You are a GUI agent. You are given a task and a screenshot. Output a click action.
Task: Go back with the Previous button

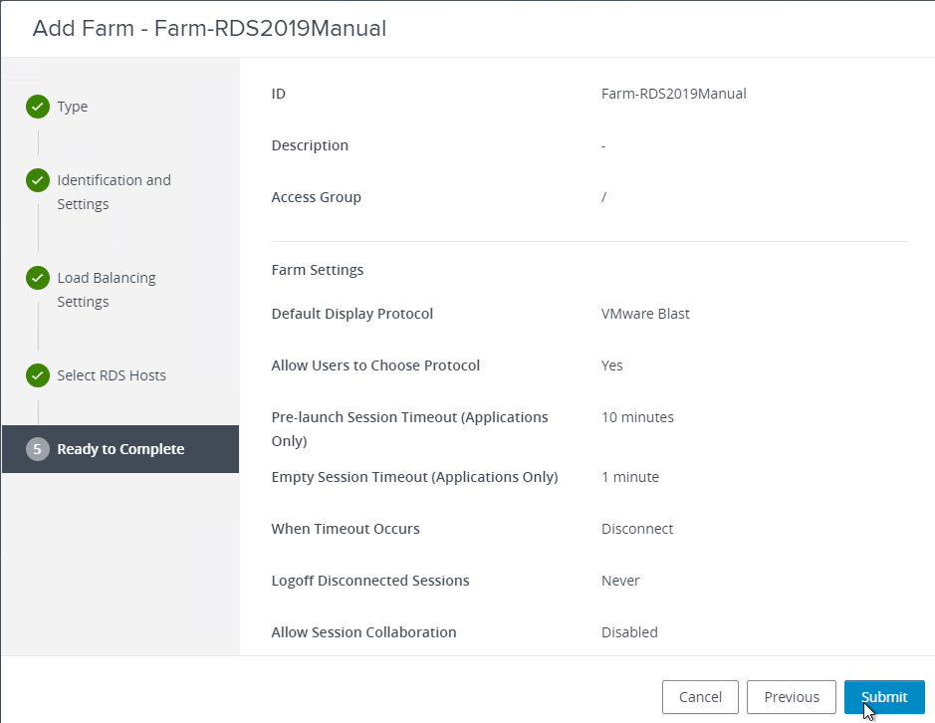pyautogui.click(x=792, y=697)
